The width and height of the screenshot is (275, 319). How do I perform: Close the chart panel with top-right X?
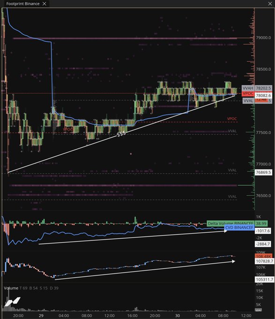pyautogui.click(x=270, y=4)
